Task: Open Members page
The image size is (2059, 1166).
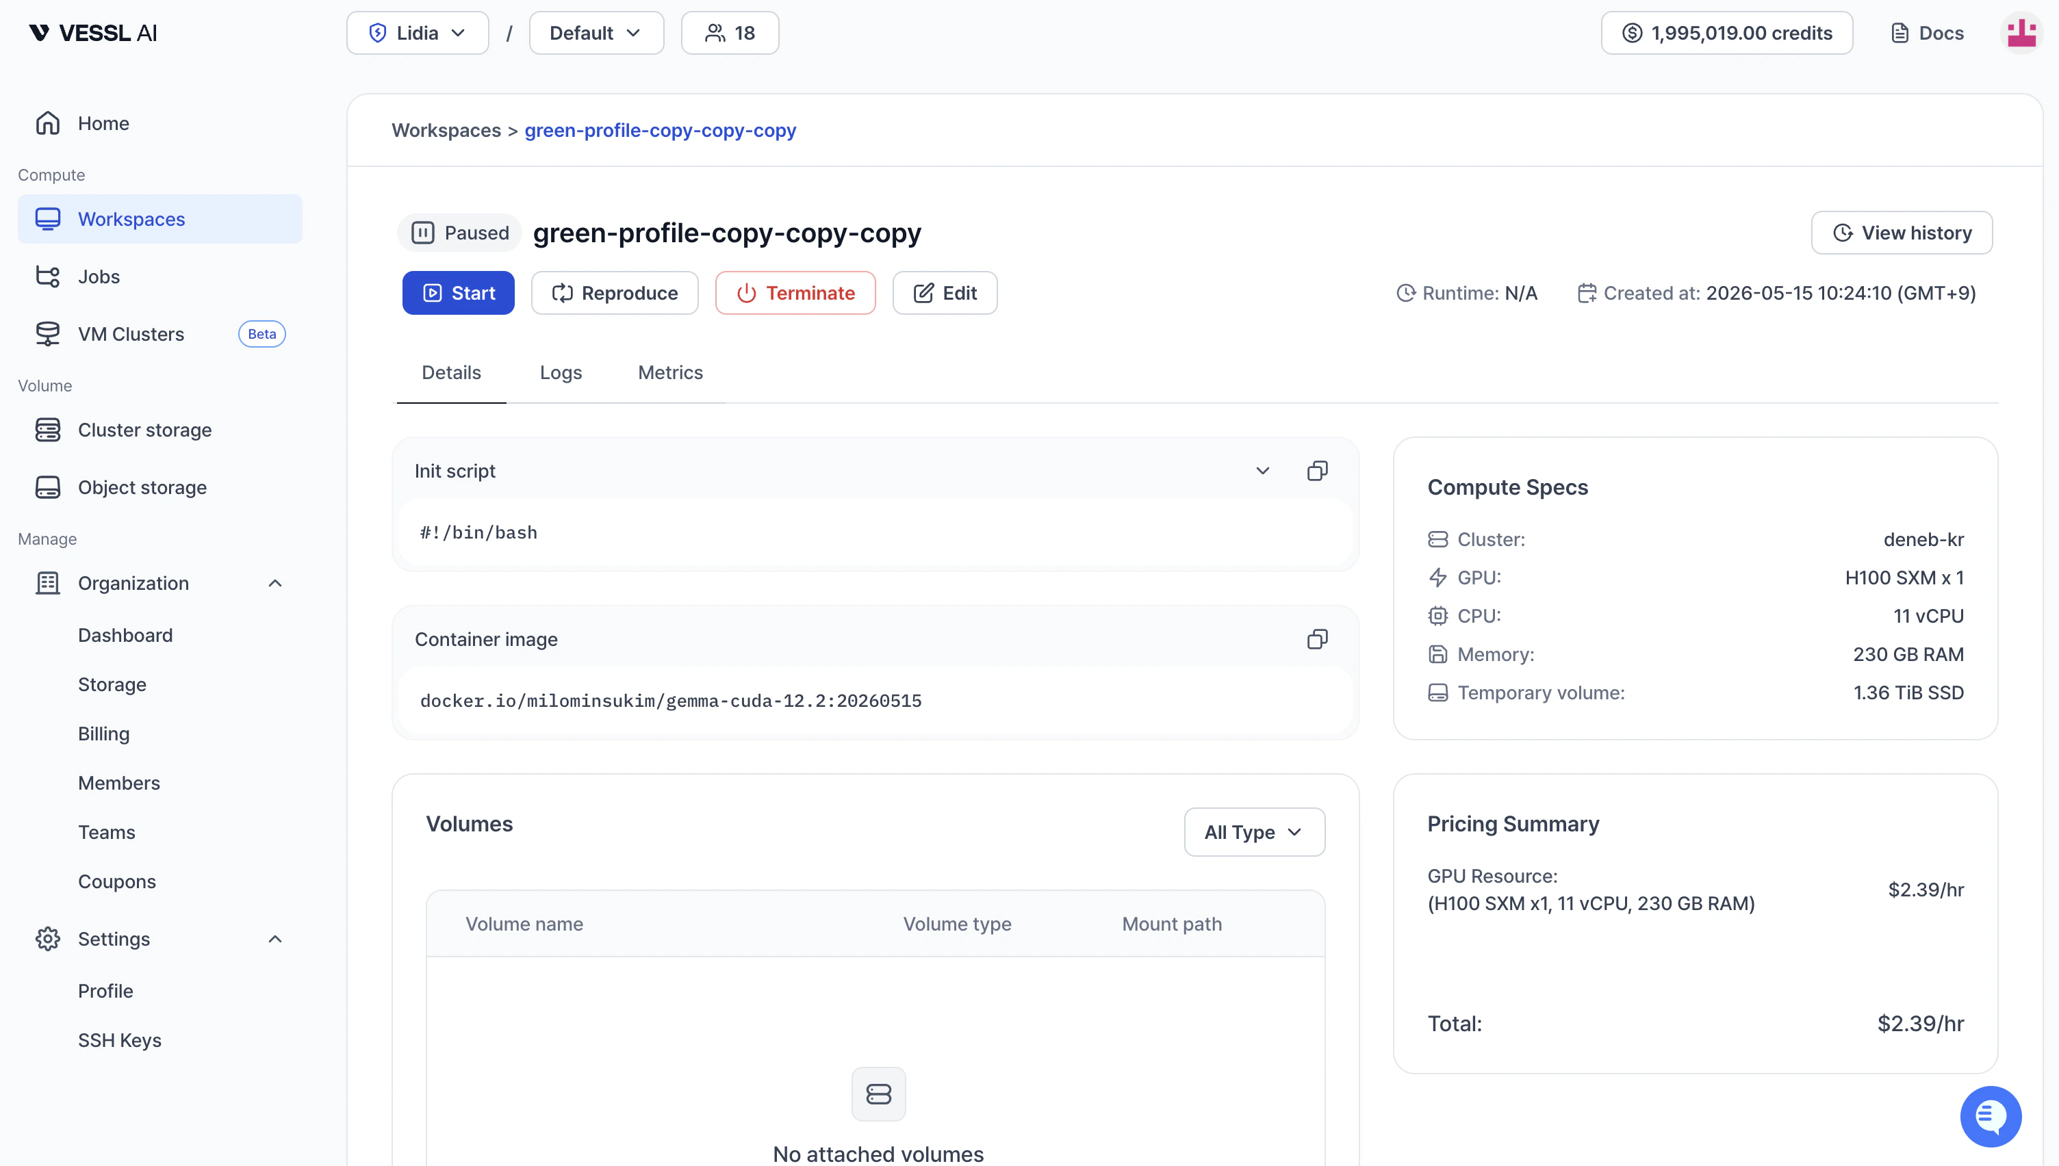Action: 118,782
